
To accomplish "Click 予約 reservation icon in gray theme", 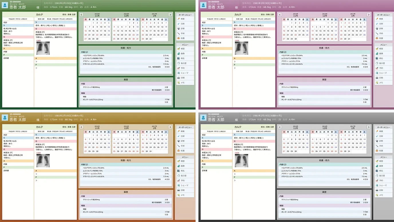I will (377, 181).
